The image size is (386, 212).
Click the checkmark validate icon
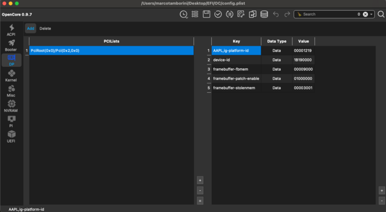tap(218, 14)
